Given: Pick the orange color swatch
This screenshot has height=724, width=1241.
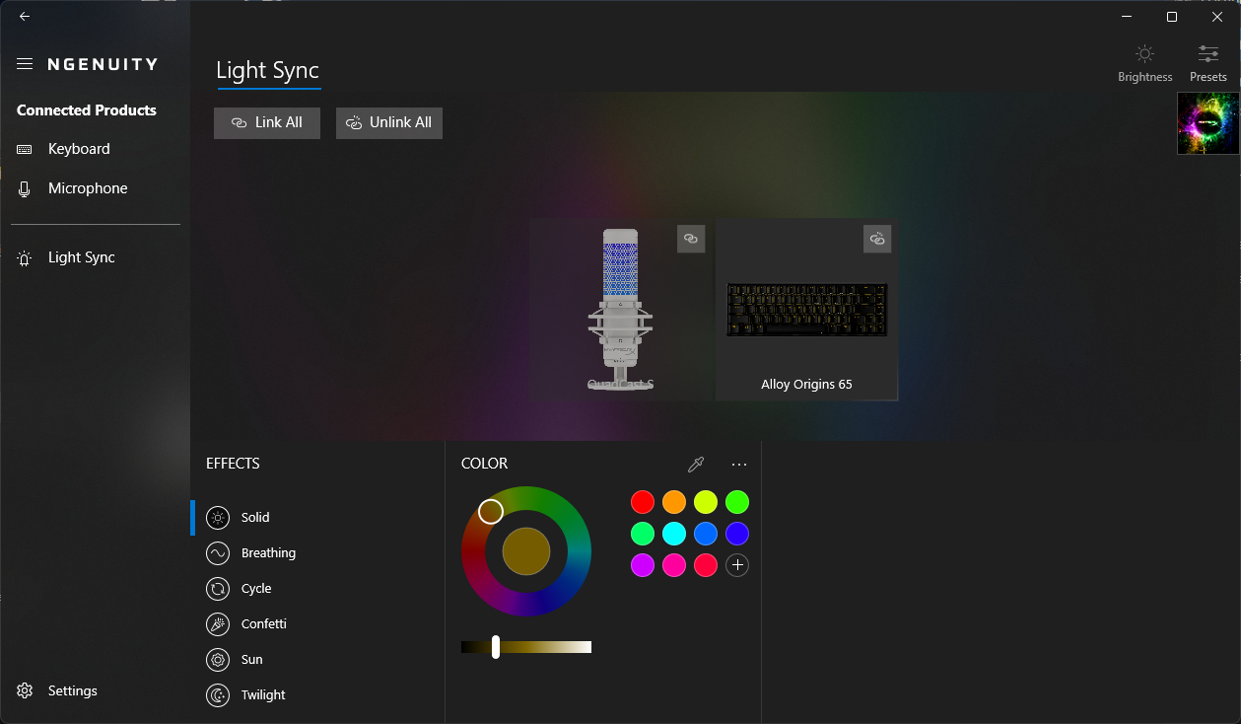Looking at the screenshot, I should click(x=674, y=502).
